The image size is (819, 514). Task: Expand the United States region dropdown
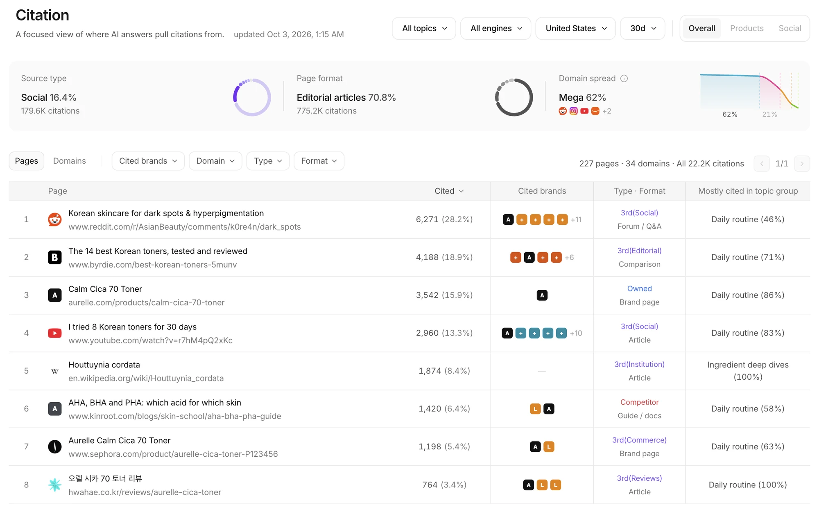[575, 28]
